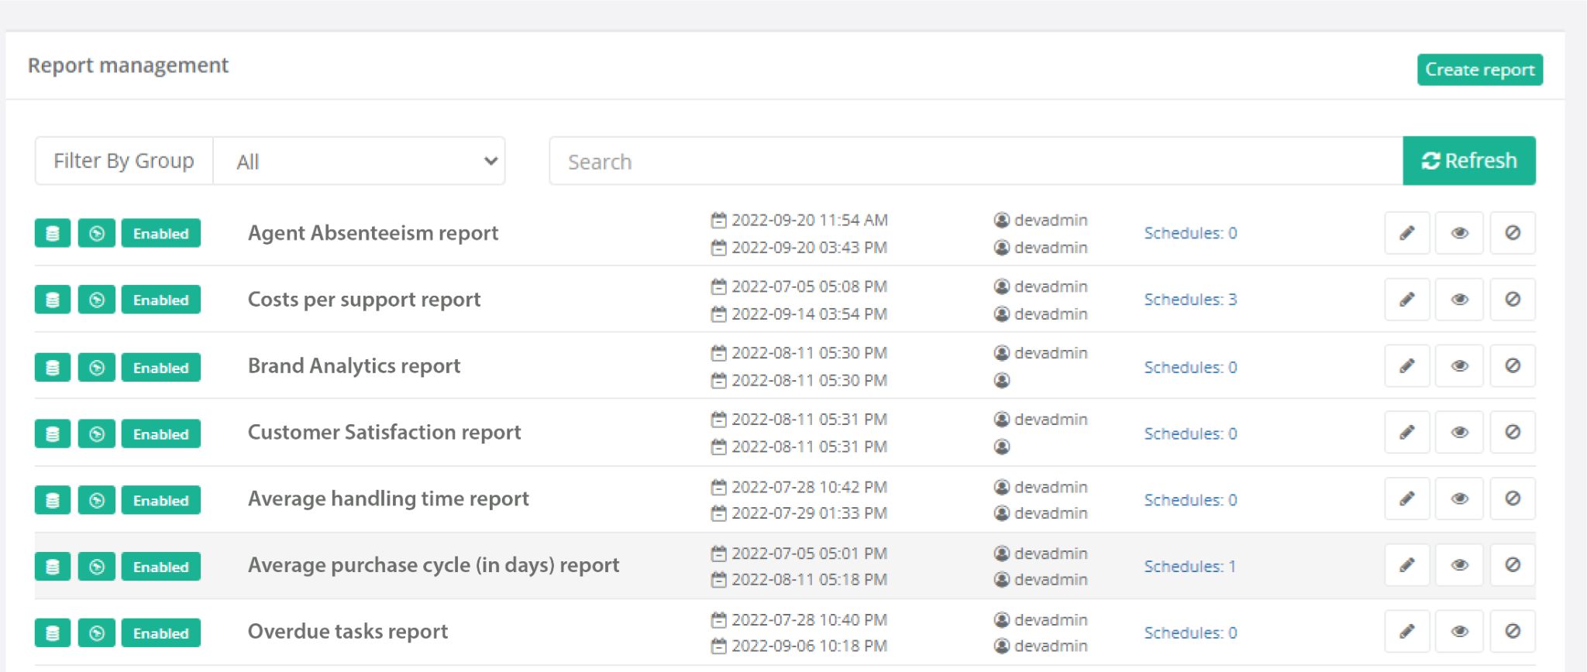The width and height of the screenshot is (1587, 672).
Task: View Overdue tasks report with eye icon
Action: coord(1460,633)
